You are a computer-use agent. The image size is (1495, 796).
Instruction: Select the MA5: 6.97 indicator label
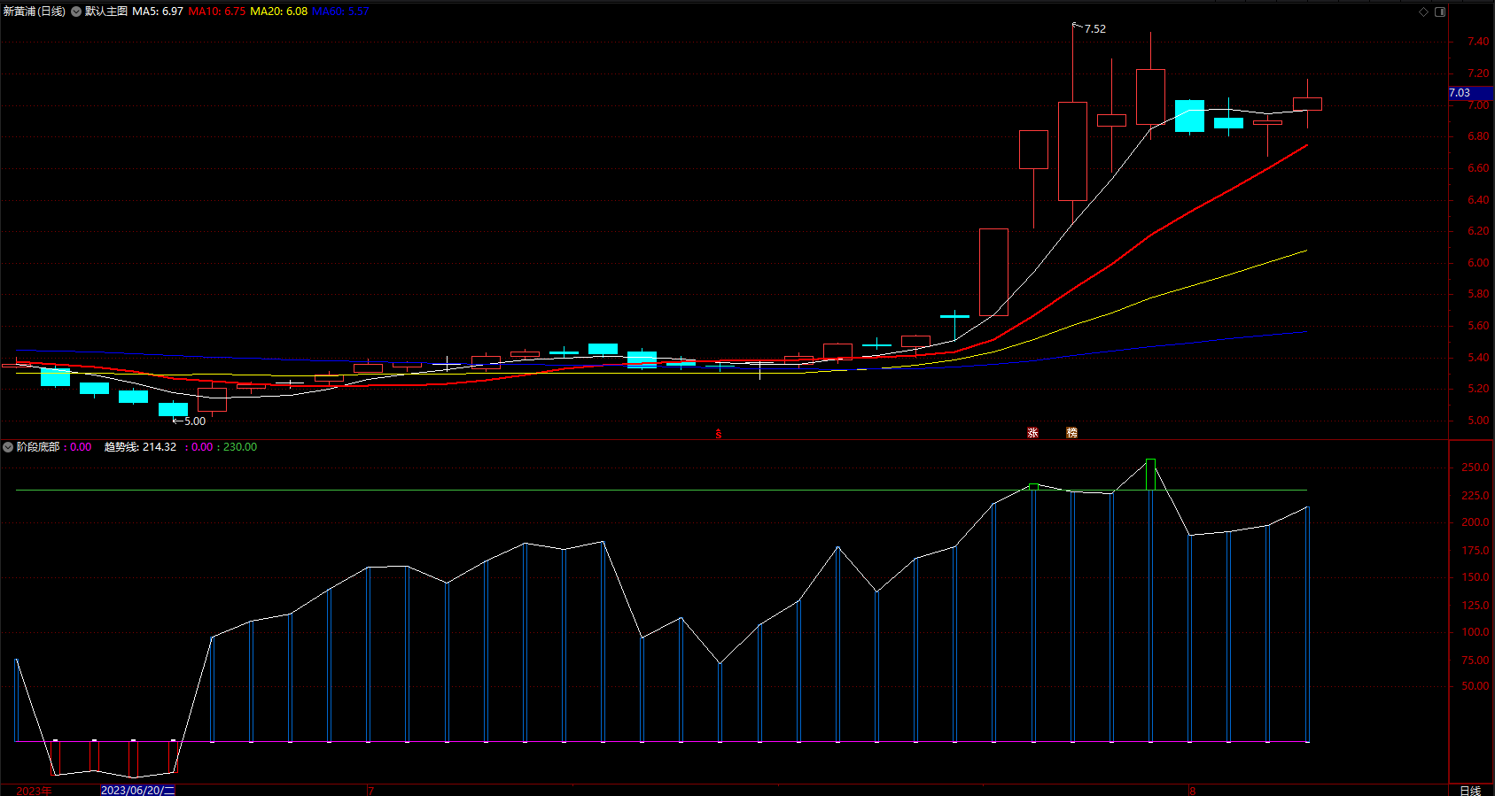tap(158, 12)
